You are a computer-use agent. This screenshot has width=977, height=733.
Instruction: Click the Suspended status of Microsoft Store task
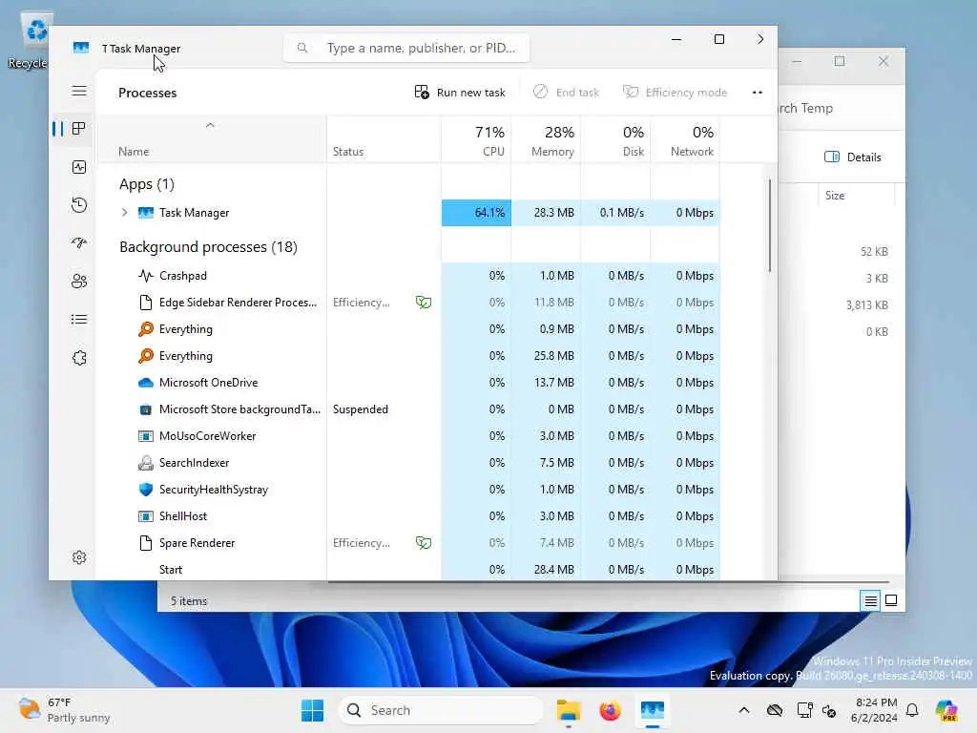[x=360, y=409]
